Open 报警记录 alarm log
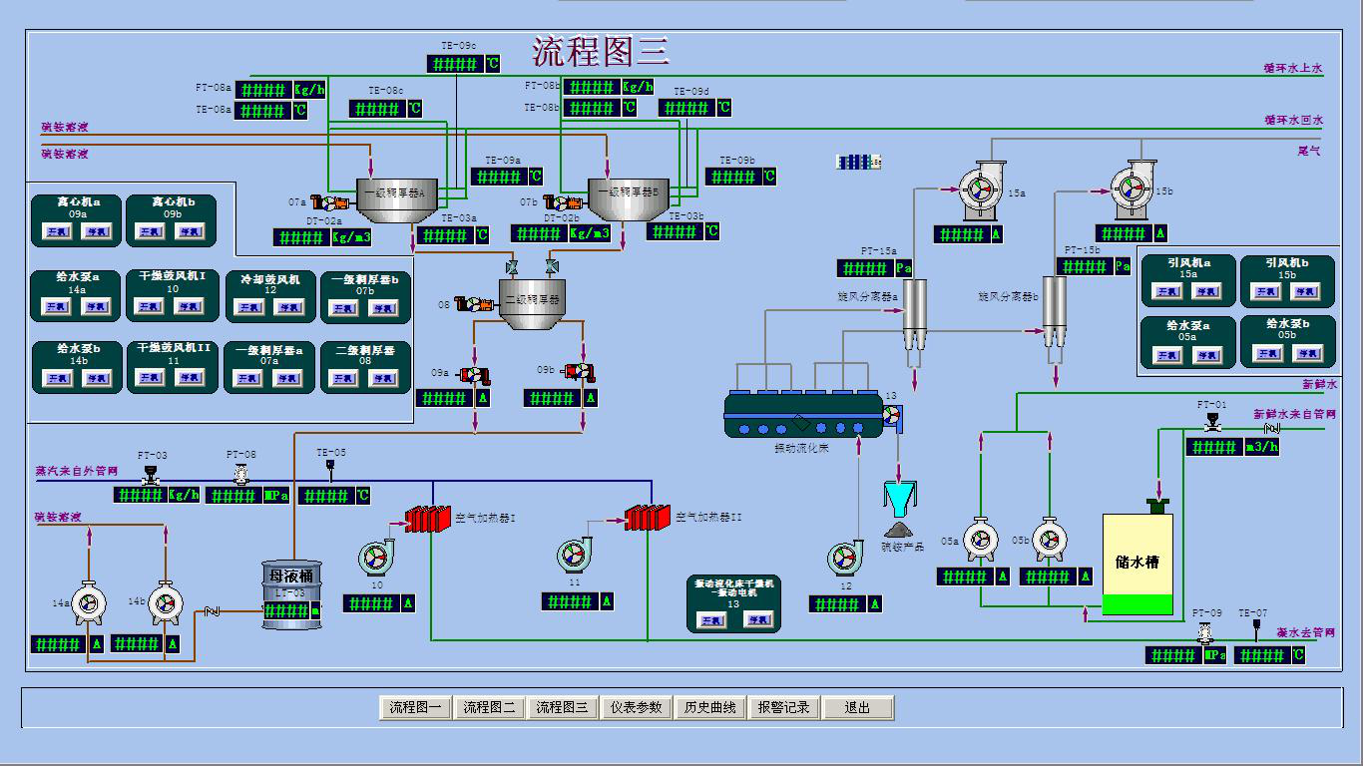This screenshot has height=766, width=1363. coord(783,708)
